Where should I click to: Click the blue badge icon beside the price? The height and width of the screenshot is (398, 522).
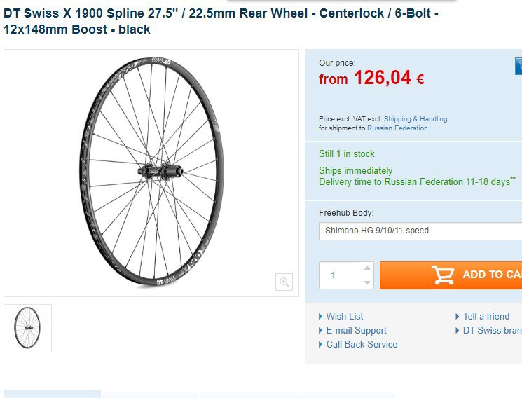[518, 67]
